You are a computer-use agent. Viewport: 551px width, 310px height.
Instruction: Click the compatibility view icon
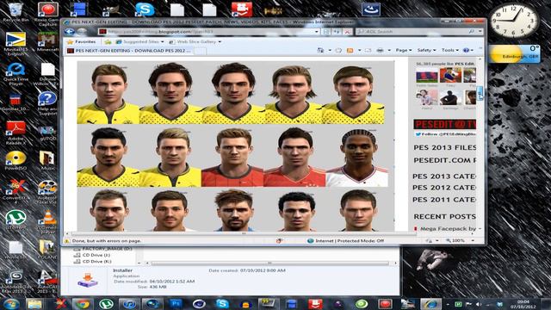326,32
